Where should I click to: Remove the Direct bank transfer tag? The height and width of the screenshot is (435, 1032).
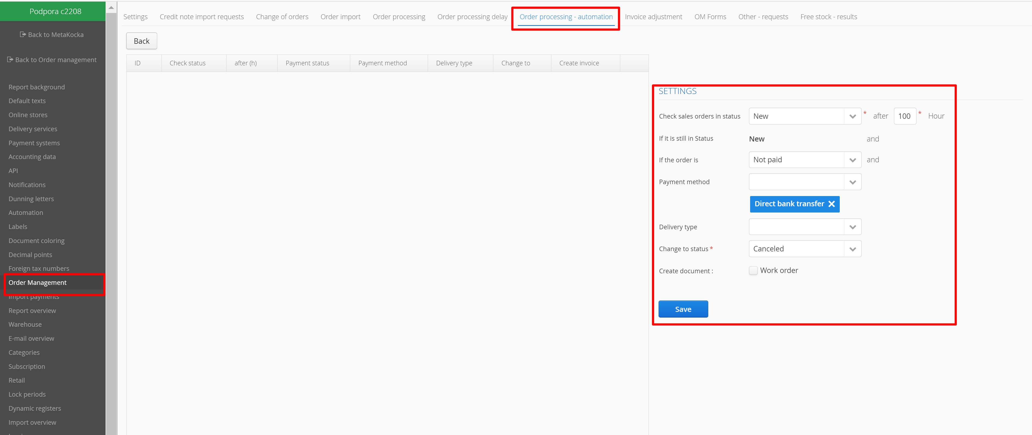[831, 204]
